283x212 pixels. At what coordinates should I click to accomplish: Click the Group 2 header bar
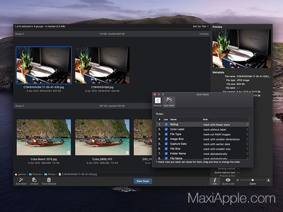coord(112,34)
